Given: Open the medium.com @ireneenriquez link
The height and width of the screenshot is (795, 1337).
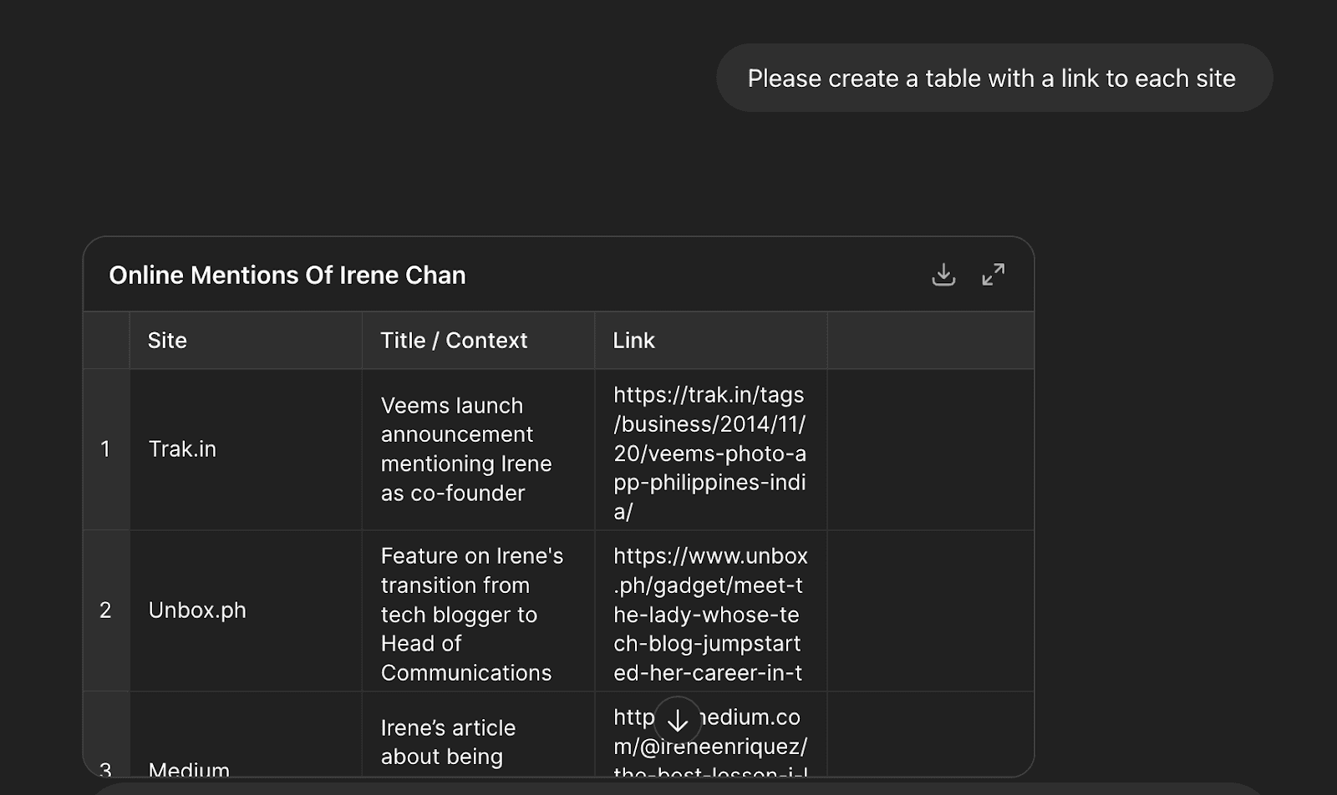Looking at the screenshot, I should (710, 743).
